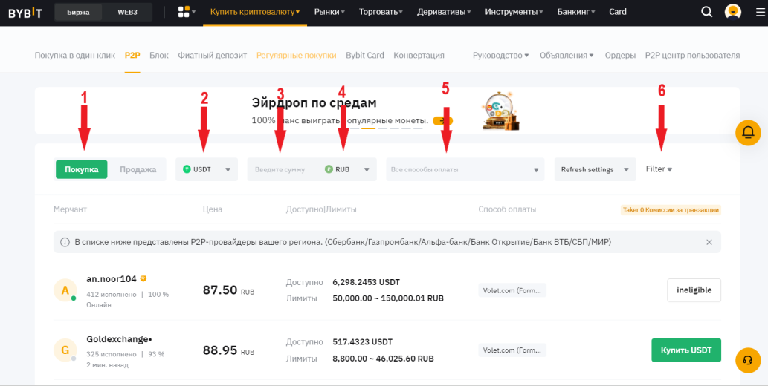Click an.noor104 merchant avatar

tap(65, 290)
